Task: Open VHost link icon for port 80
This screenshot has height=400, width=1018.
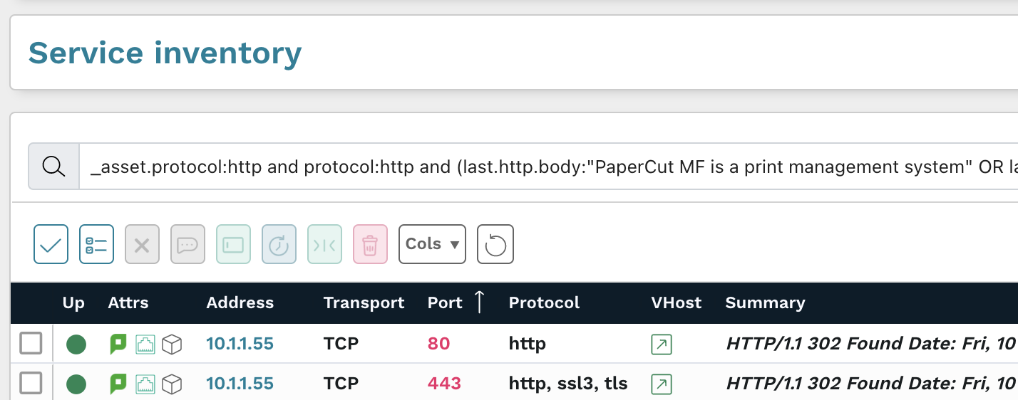Action: (661, 344)
